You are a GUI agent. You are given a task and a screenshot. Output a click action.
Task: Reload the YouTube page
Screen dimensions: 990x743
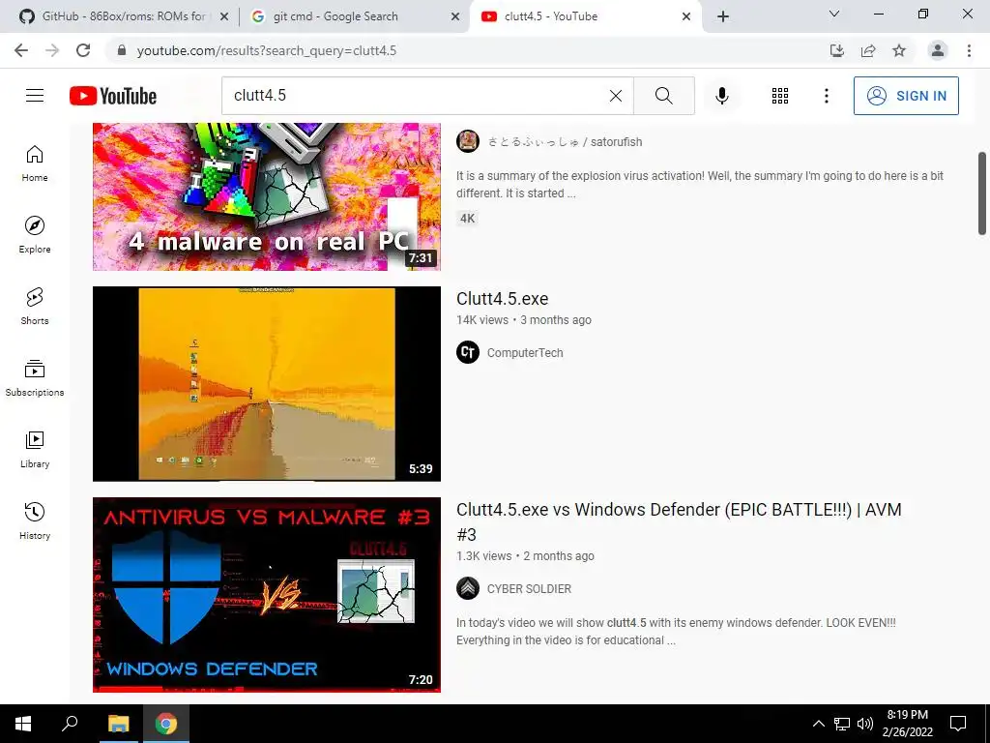(83, 50)
